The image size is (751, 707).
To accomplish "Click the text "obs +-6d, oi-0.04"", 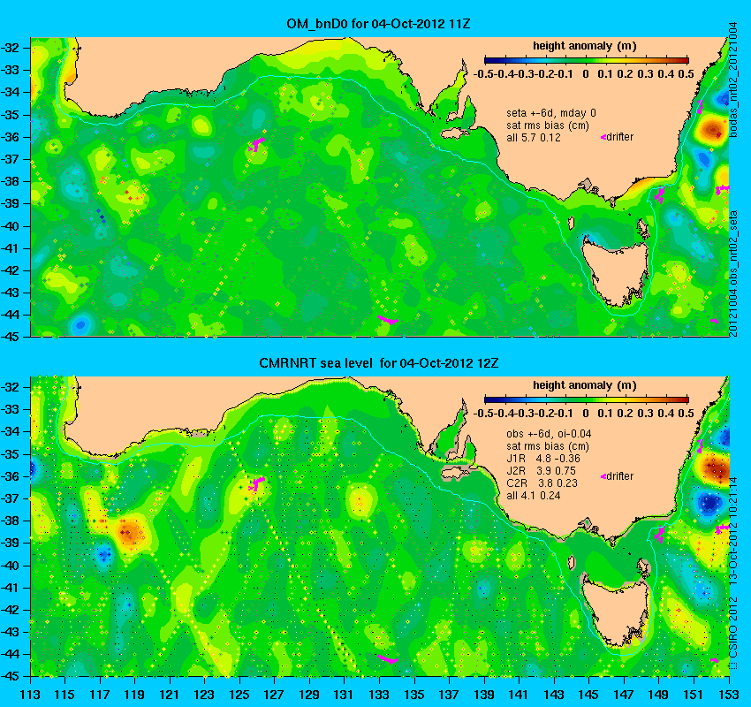I will click(549, 434).
